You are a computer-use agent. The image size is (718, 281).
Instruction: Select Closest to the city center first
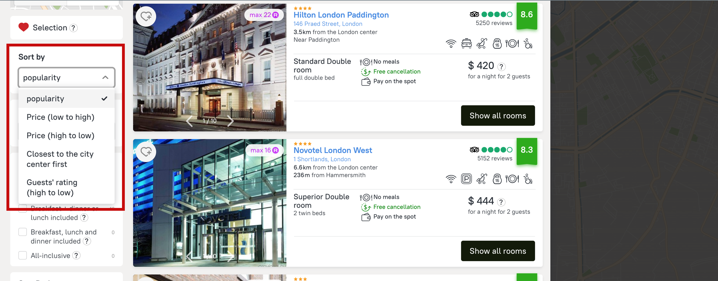60,159
